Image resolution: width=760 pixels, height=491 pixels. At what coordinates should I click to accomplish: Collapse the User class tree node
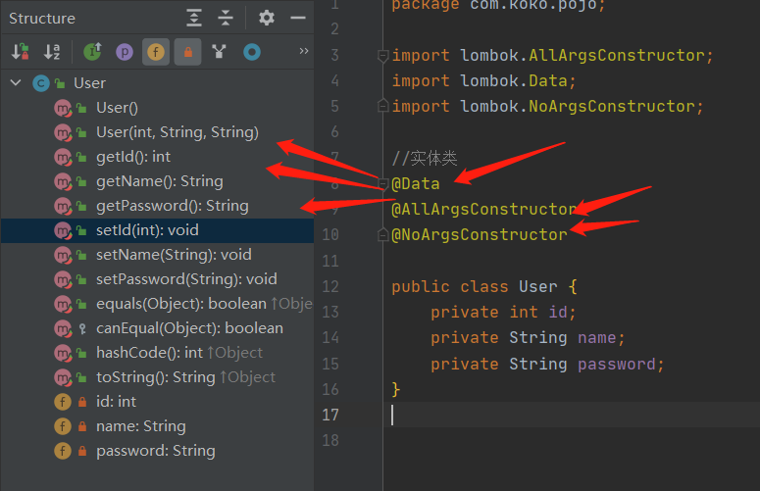[x=16, y=82]
